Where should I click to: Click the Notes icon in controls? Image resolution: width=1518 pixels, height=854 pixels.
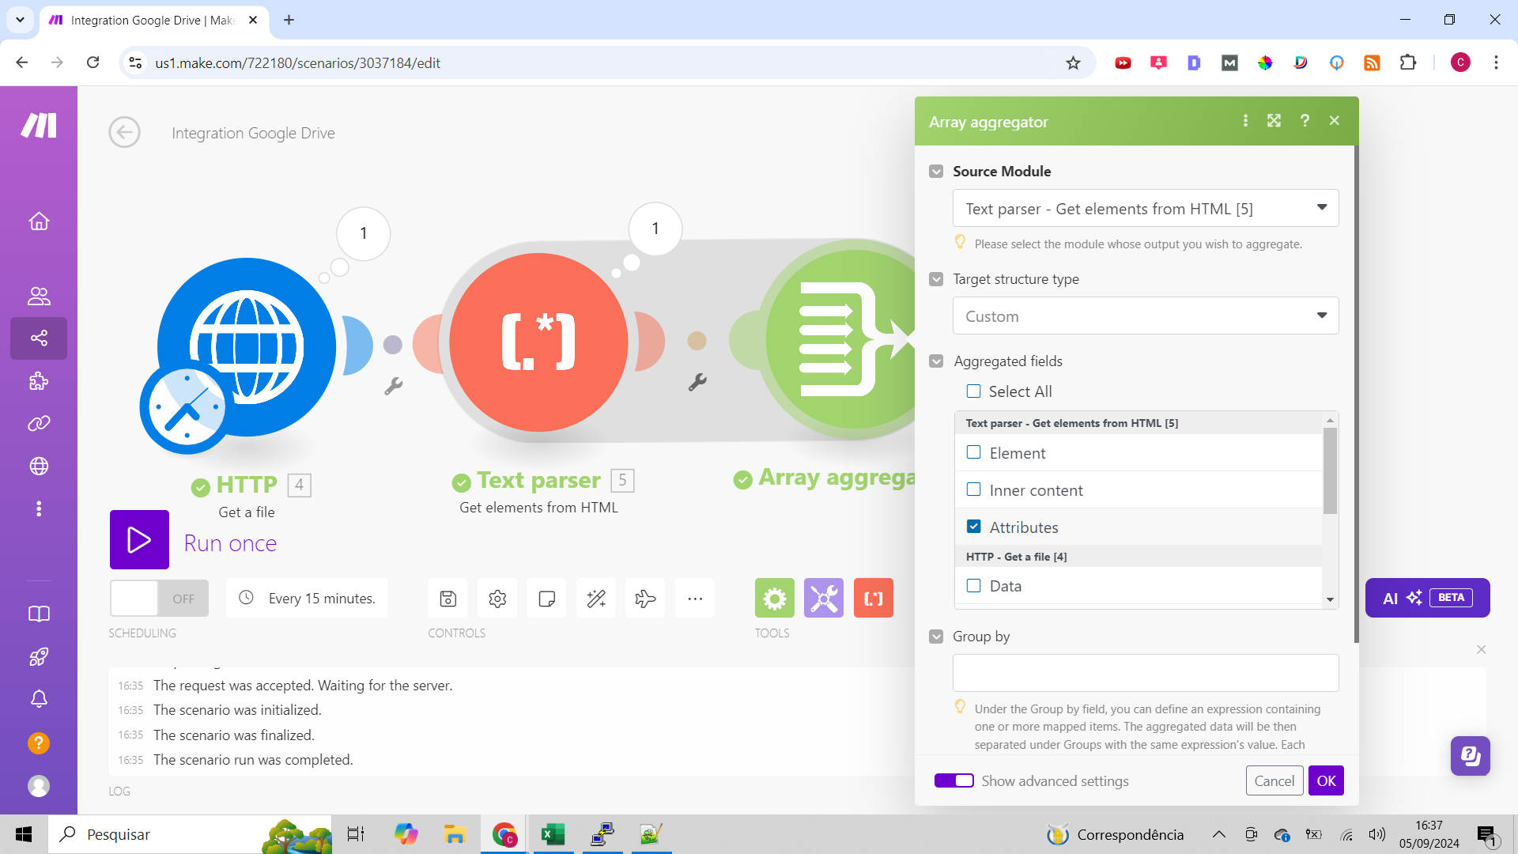pos(546,599)
